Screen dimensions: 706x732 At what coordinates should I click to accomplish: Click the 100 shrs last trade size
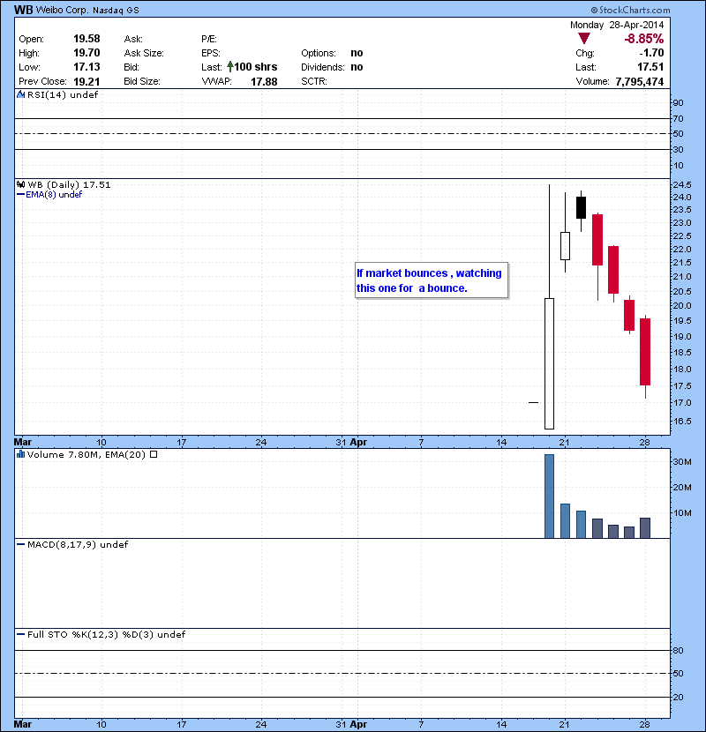click(256, 67)
